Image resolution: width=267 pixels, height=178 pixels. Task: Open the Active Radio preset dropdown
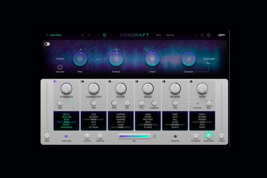54,35
